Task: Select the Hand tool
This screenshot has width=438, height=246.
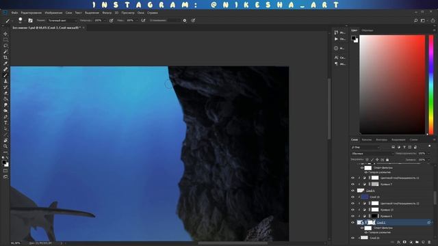Action: pos(5,140)
